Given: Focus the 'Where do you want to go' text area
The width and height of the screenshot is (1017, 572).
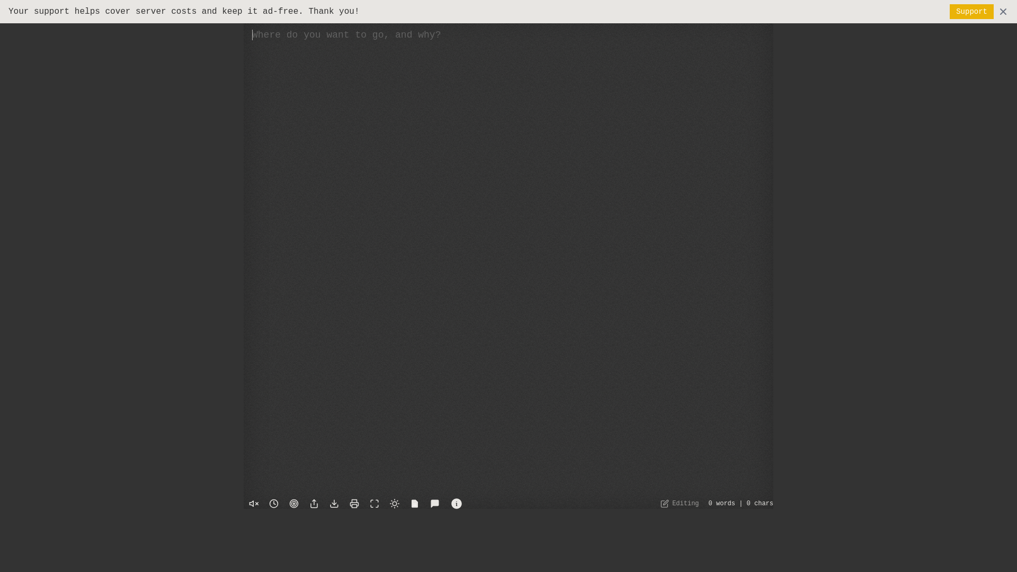Looking at the screenshot, I should [x=508, y=260].
